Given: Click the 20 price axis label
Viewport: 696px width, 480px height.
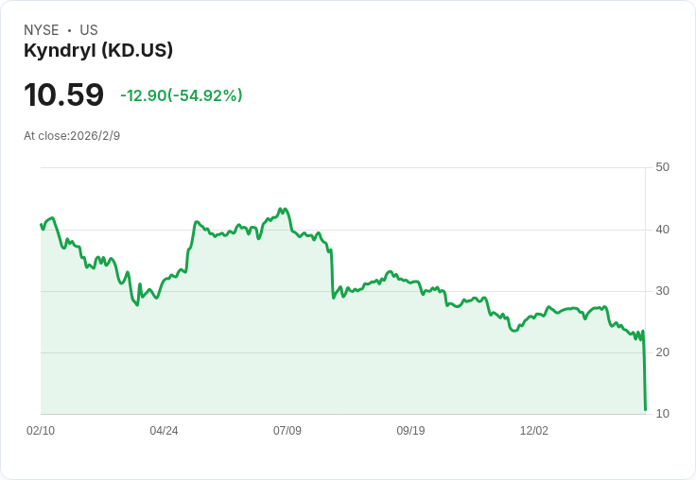Looking at the screenshot, I should point(663,352).
